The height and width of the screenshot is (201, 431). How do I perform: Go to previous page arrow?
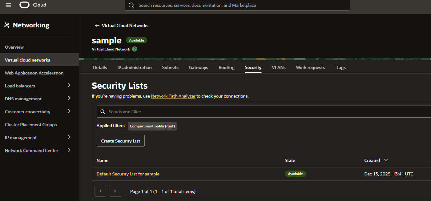(x=100, y=191)
